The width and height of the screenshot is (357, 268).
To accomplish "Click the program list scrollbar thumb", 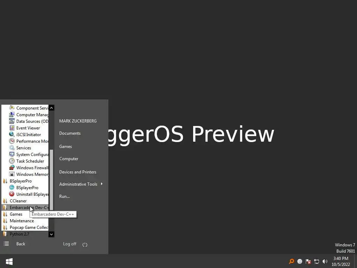I will [52, 180].
